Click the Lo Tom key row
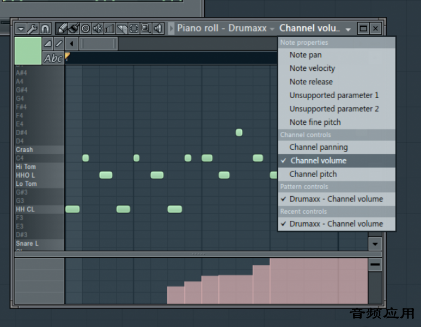 tap(39, 184)
